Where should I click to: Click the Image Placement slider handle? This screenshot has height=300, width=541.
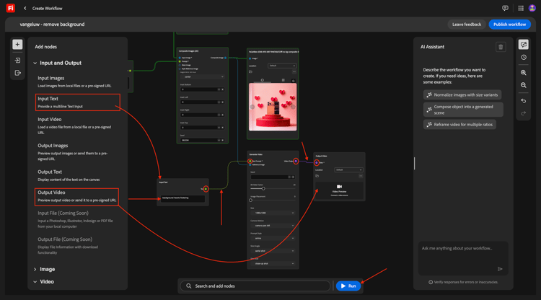point(250,200)
